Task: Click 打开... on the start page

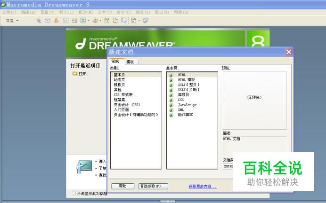Action: (83, 74)
